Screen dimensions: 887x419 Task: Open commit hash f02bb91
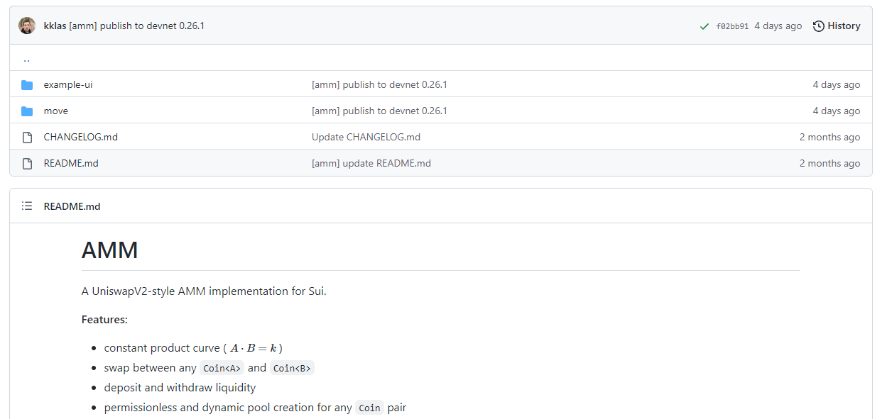(x=732, y=26)
